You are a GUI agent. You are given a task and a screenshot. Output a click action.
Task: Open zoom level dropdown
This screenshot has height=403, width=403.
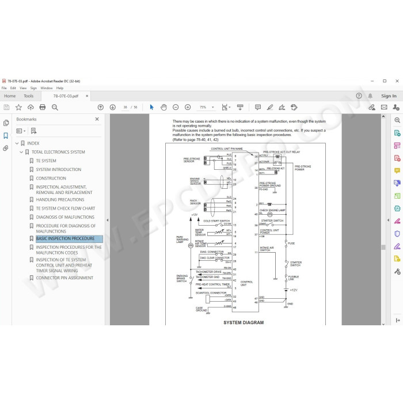tap(213, 107)
